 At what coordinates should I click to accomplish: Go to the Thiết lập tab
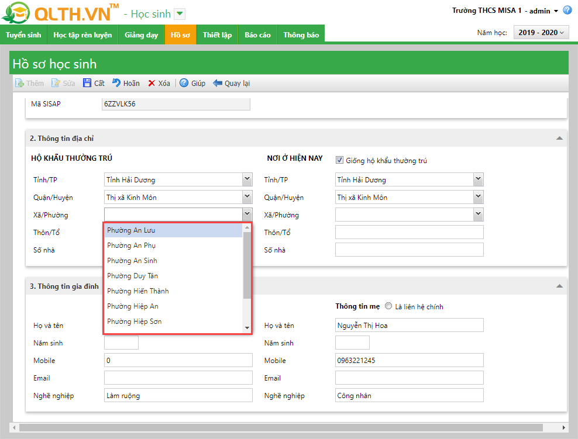(x=217, y=34)
